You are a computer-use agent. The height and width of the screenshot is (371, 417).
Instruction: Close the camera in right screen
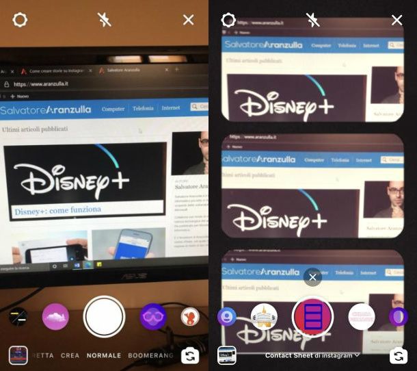coord(396,20)
